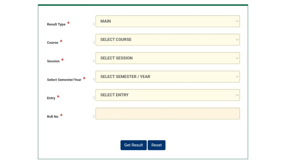Click the Course field label

click(53, 42)
